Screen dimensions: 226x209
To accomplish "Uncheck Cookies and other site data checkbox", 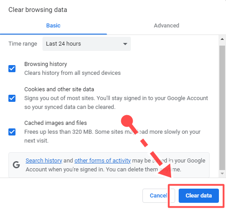I will pyautogui.click(x=12, y=98).
